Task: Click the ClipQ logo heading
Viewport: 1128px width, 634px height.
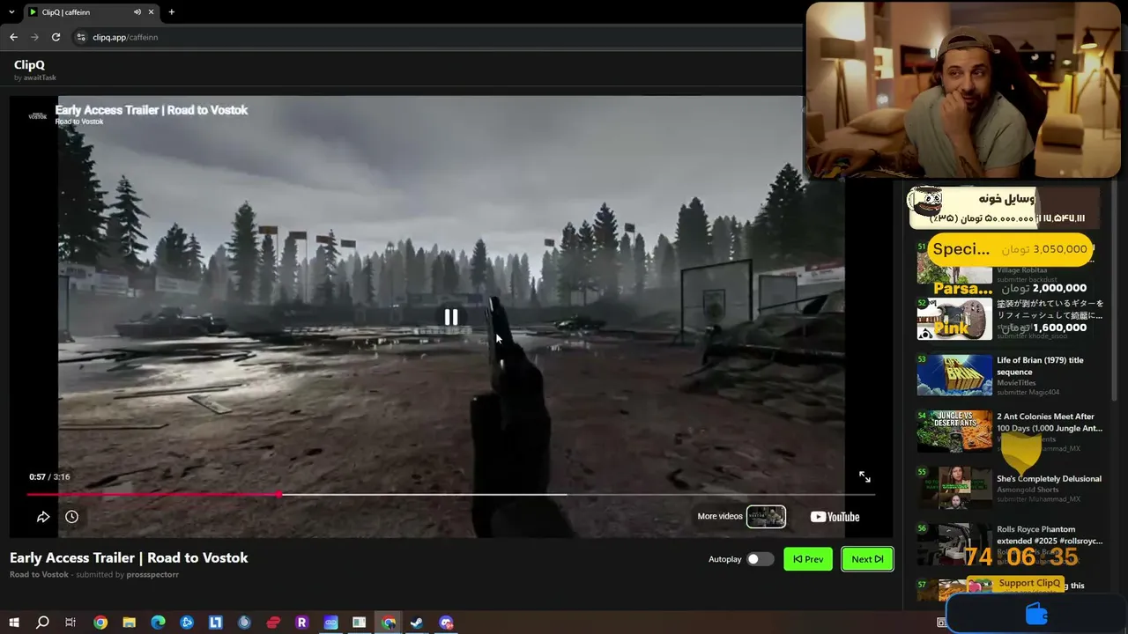Action: [29, 64]
